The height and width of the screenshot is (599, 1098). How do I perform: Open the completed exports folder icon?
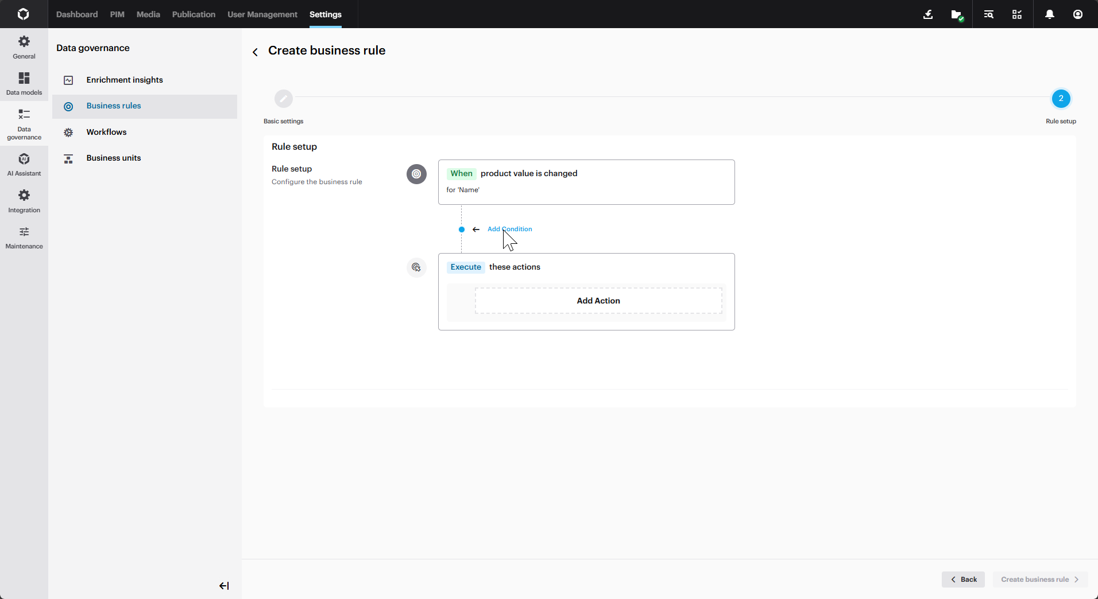[x=957, y=14]
